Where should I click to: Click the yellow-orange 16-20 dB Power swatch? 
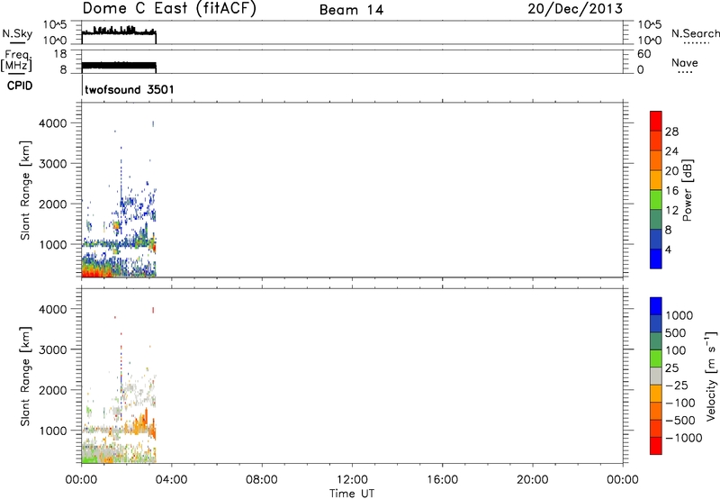click(656, 179)
